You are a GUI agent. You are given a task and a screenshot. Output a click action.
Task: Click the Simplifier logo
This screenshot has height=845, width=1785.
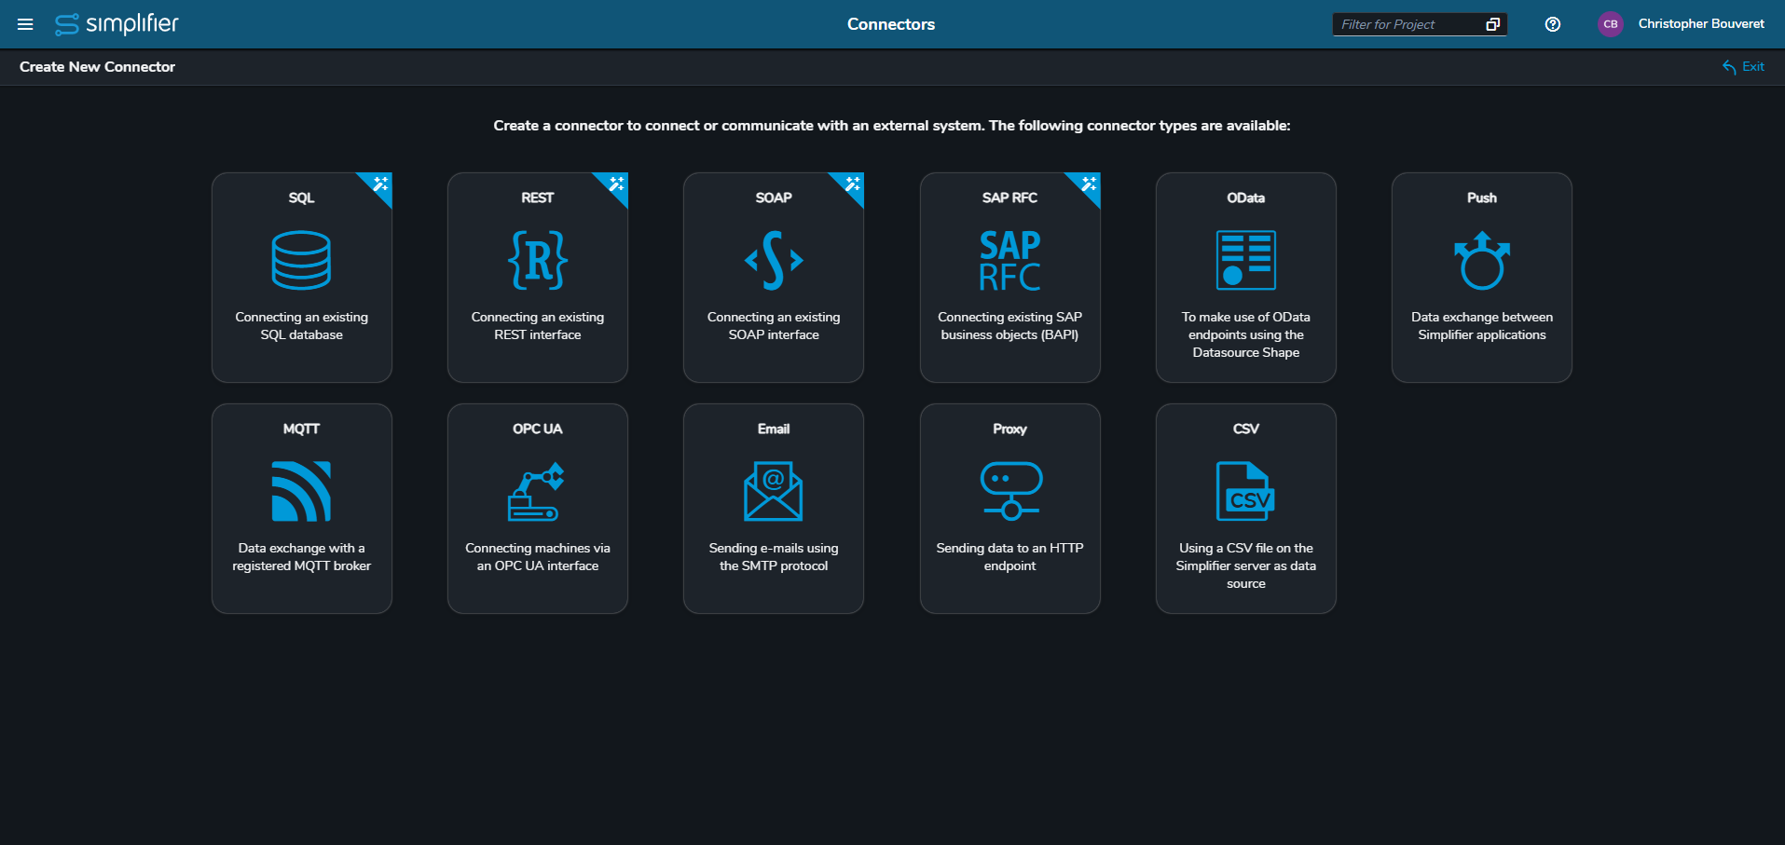(x=117, y=24)
